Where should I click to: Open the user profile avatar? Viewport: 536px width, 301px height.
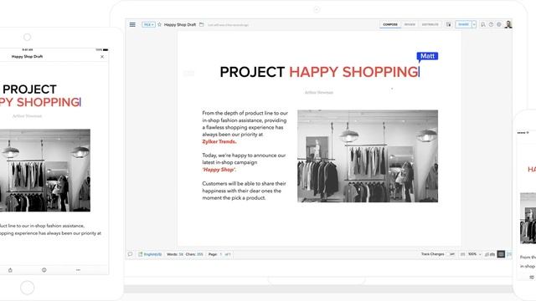click(508, 24)
